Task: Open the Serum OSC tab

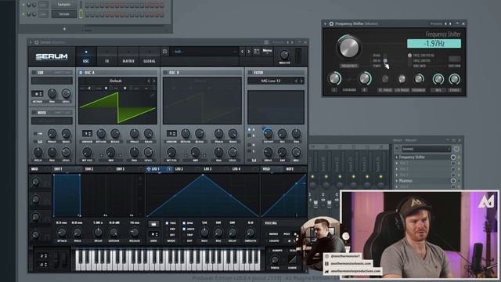Action: (86, 56)
